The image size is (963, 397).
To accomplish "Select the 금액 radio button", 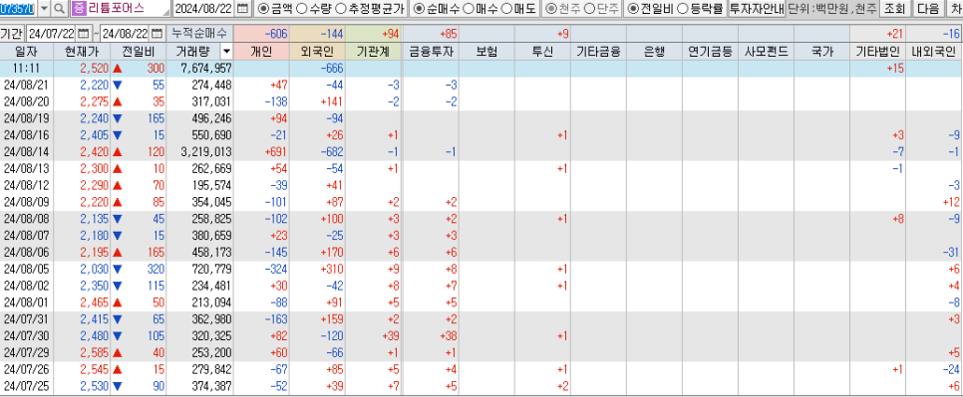I will click(x=263, y=9).
